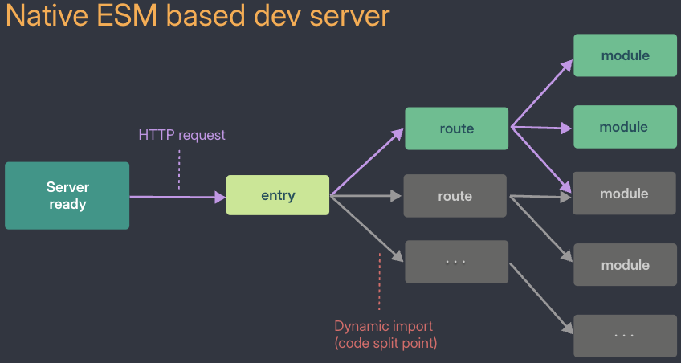Viewport: 681px width, 363px height.
Task: Select the gray 'route' box
Action: [455, 196]
